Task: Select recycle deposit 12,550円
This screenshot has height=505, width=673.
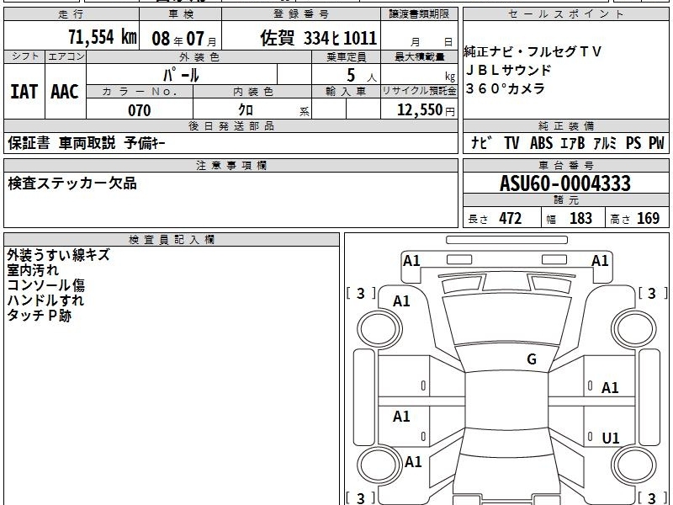Action: [x=426, y=110]
